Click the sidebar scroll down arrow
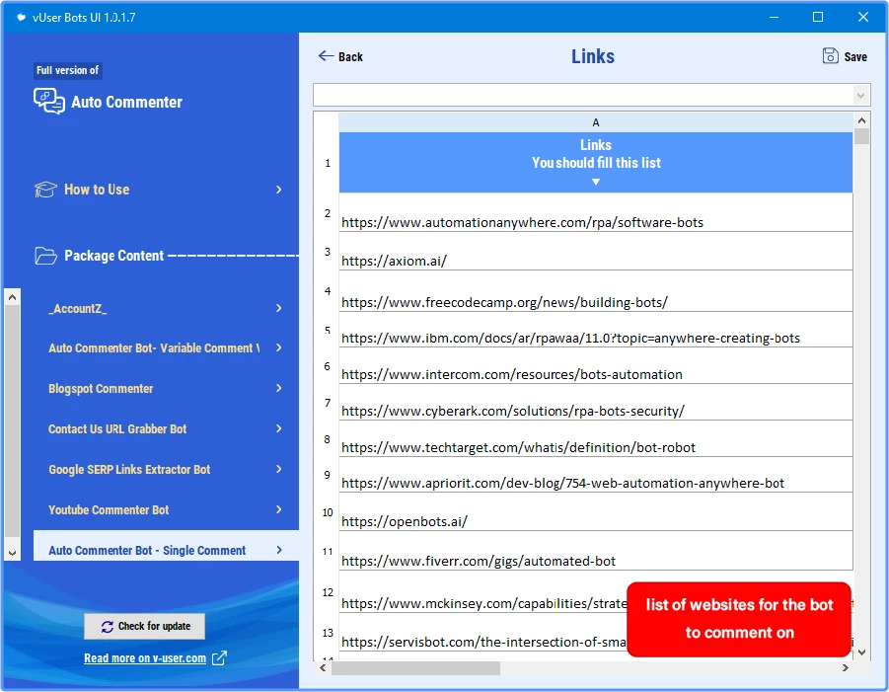Image resolution: width=889 pixels, height=692 pixels. (x=13, y=553)
